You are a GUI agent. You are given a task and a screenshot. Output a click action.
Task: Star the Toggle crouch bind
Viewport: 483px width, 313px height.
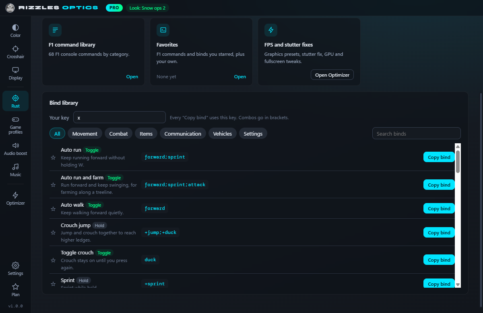point(53,260)
